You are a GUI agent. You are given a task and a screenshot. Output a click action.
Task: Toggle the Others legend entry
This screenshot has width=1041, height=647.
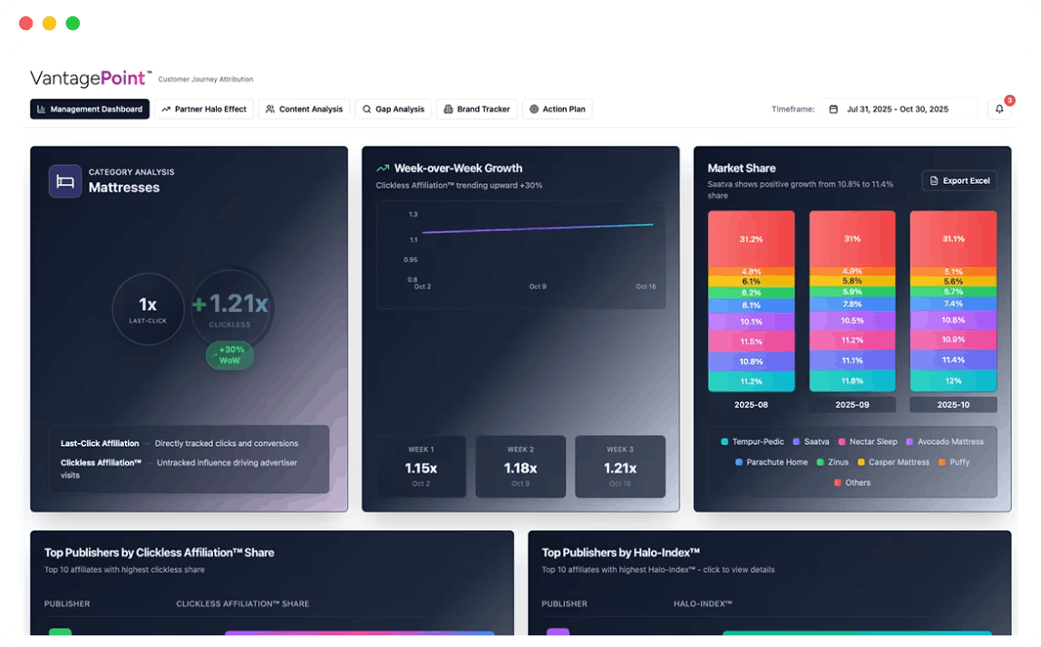(851, 483)
